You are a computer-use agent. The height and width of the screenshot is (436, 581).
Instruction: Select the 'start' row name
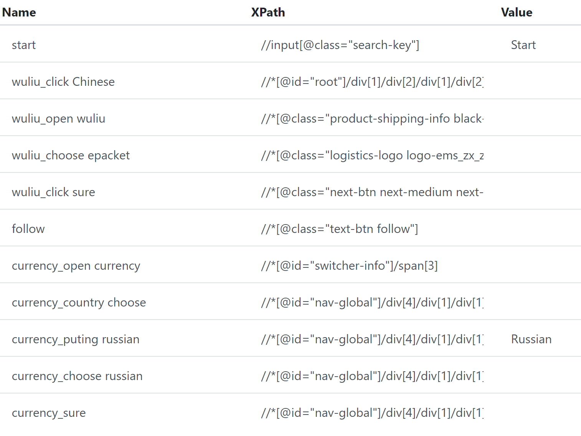pyautogui.click(x=24, y=45)
